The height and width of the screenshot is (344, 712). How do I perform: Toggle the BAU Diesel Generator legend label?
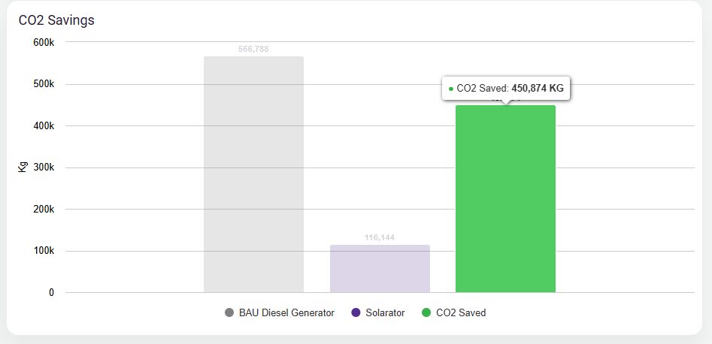(x=286, y=312)
